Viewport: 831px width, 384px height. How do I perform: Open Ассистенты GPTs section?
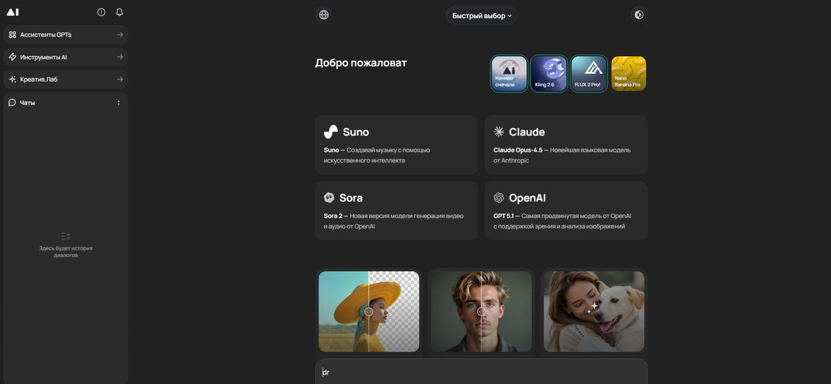coord(66,35)
